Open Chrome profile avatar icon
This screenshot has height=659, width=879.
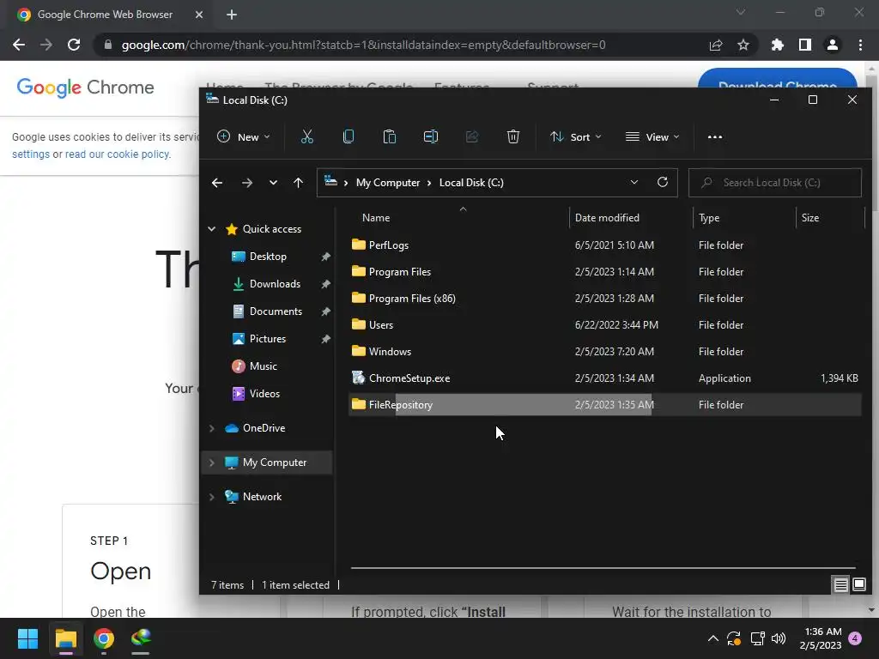click(x=833, y=45)
